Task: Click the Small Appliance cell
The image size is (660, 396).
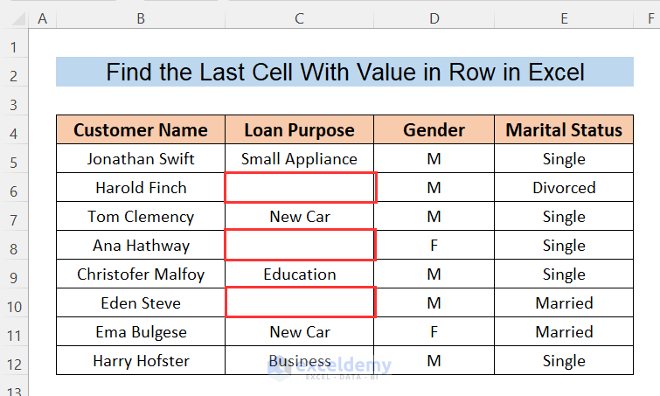Action: coord(300,159)
